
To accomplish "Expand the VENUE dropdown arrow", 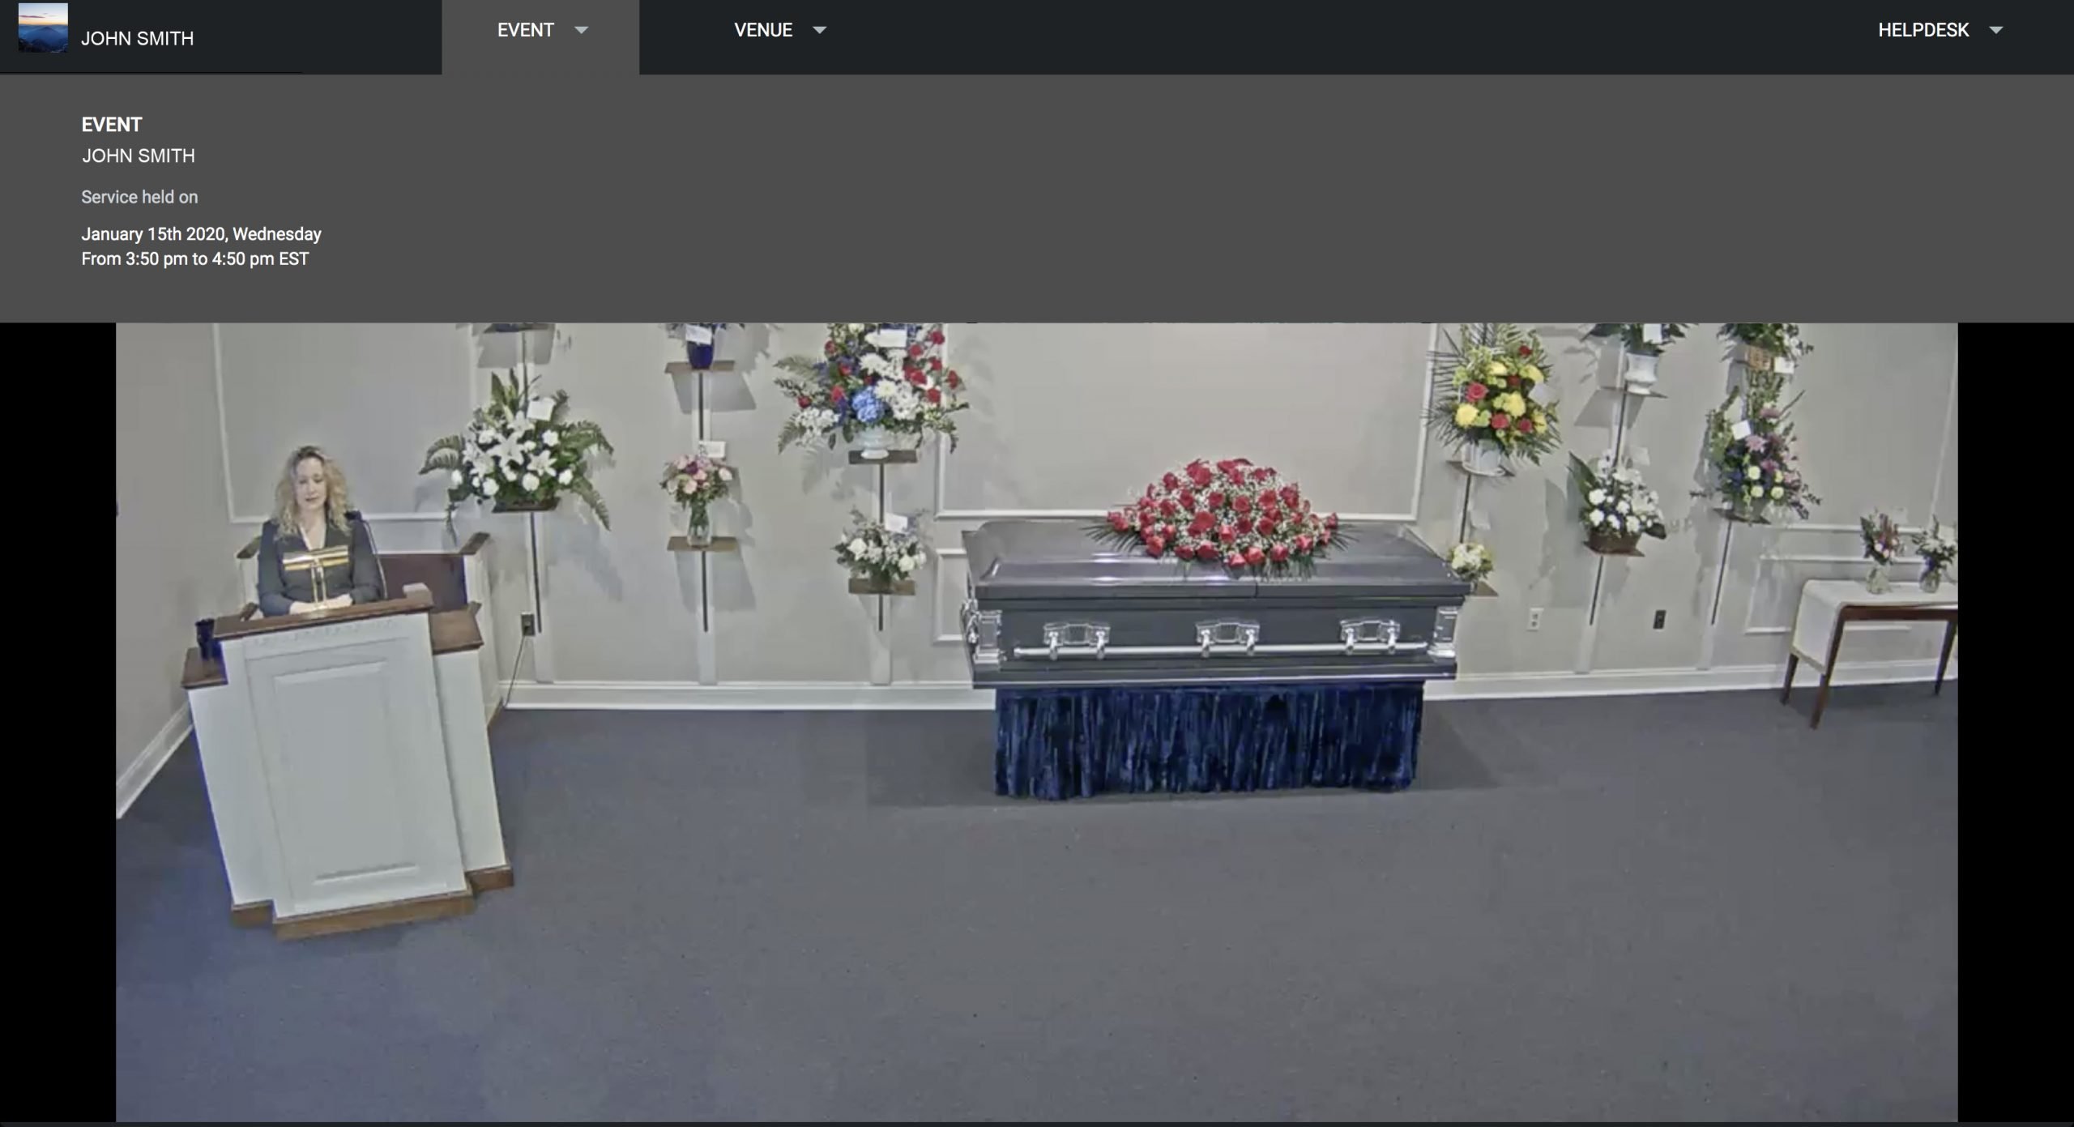I will click(x=819, y=30).
